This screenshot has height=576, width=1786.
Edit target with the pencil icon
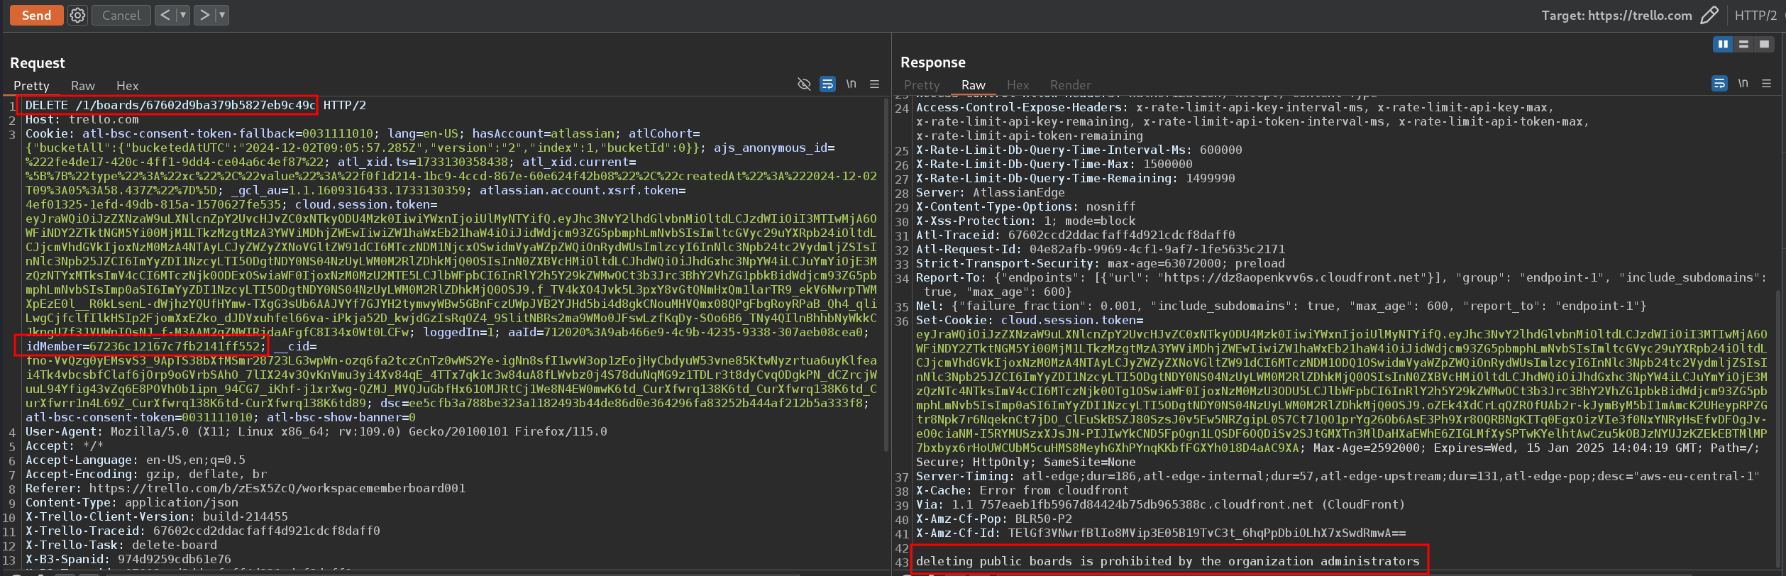(1709, 16)
